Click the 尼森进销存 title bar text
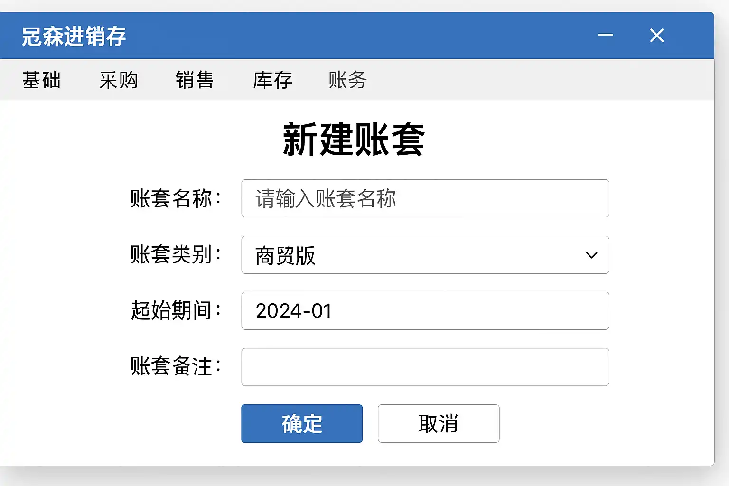The height and width of the screenshot is (486, 729). coord(74,36)
